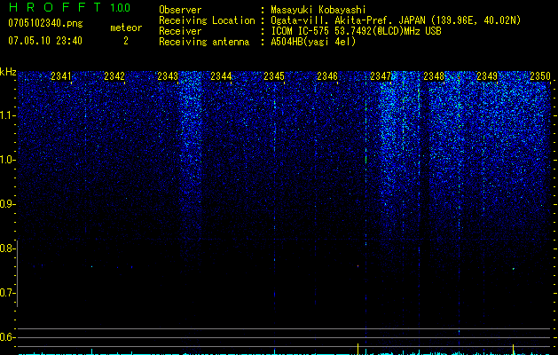558x355 pixels.
Task: Click ICOM IC-575 53.7492 MHz USB text
Action: 356,31
